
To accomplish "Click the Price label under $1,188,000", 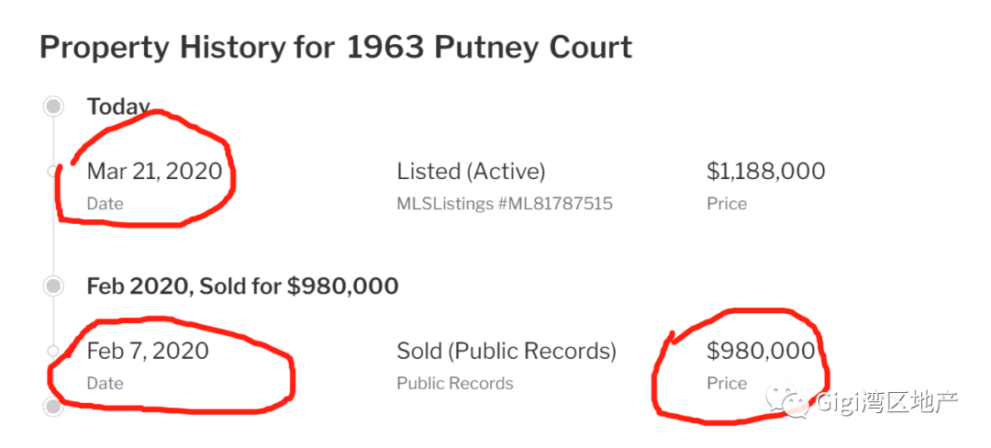I will pos(727,204).
